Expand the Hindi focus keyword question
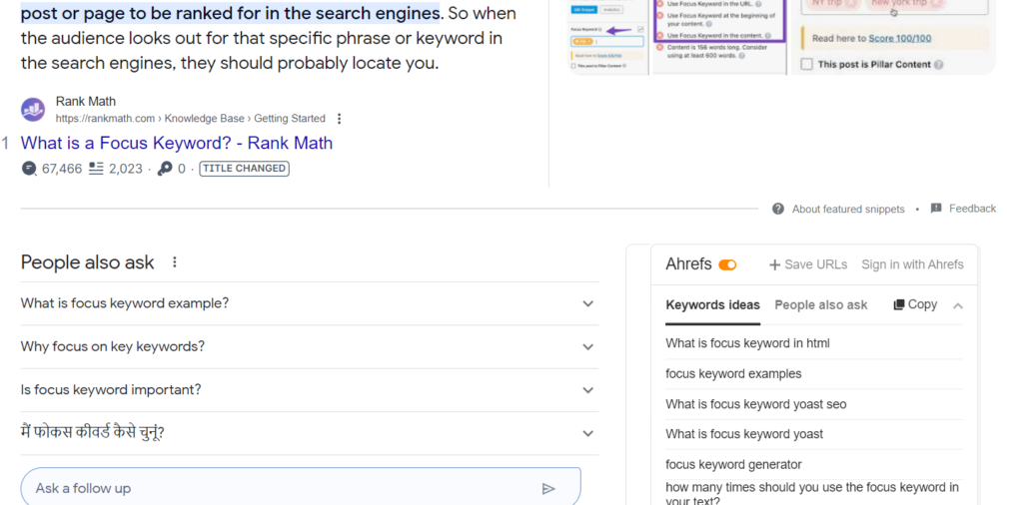Screen dimensions: 1023x505 [x=310, y=433]
